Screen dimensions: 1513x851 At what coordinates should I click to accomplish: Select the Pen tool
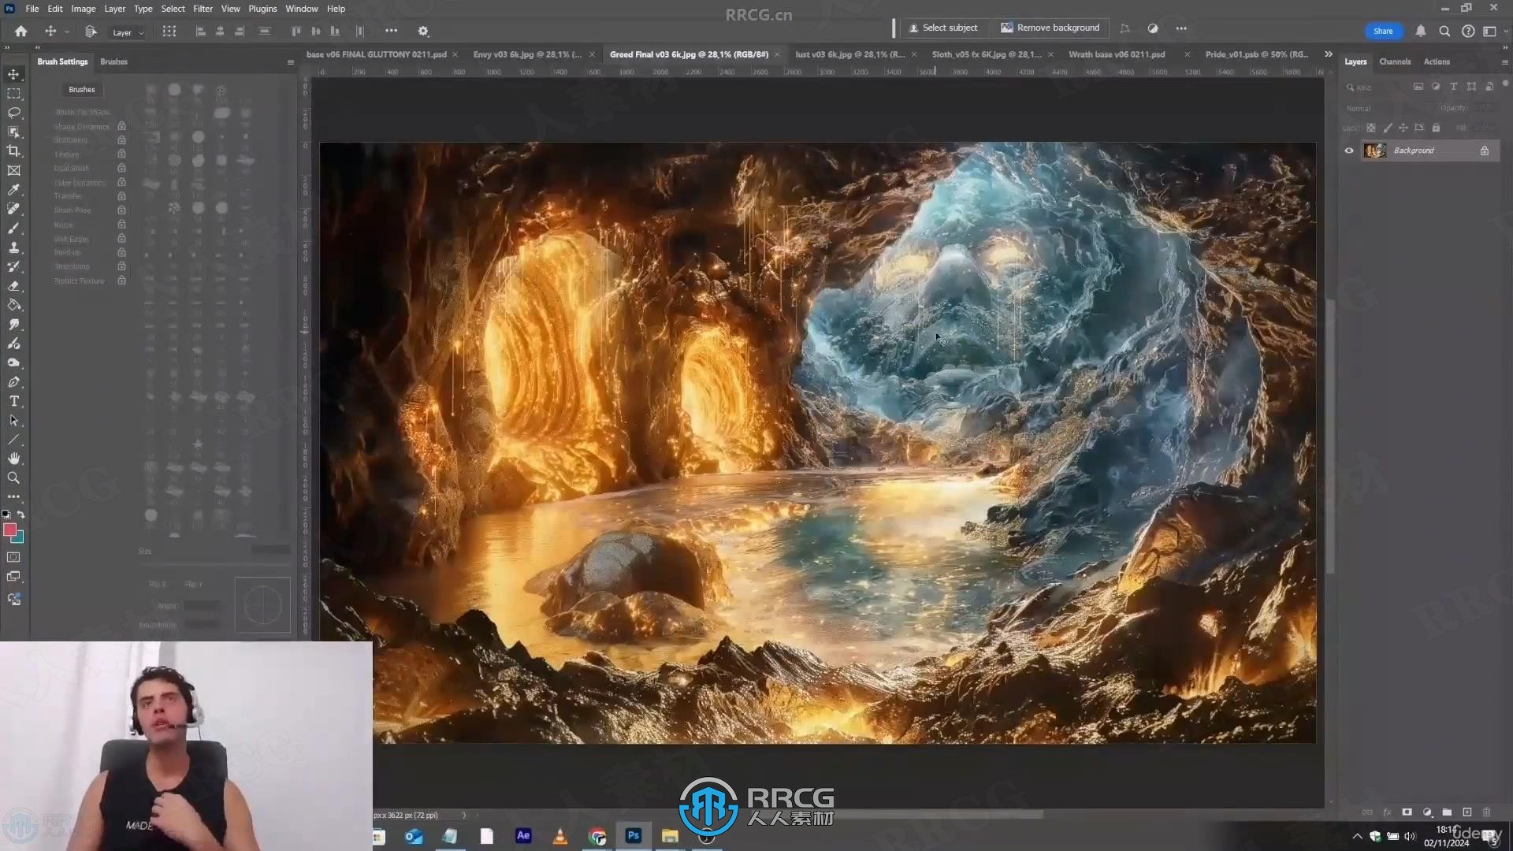[14, 382]
